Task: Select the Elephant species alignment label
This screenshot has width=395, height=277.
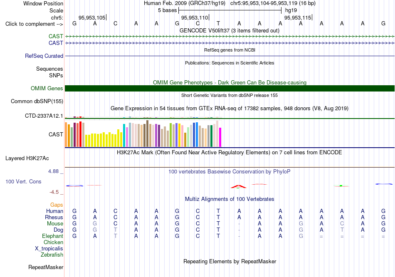Action: [53, 236]
